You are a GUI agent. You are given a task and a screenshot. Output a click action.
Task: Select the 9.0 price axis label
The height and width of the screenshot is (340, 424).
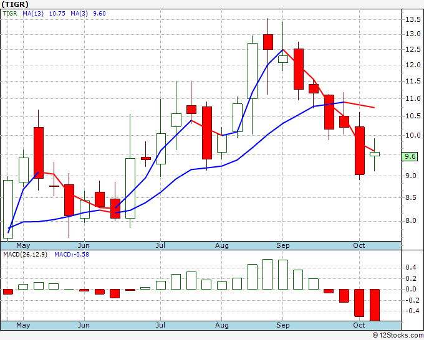pyautogui.click(x=410, y=176)
